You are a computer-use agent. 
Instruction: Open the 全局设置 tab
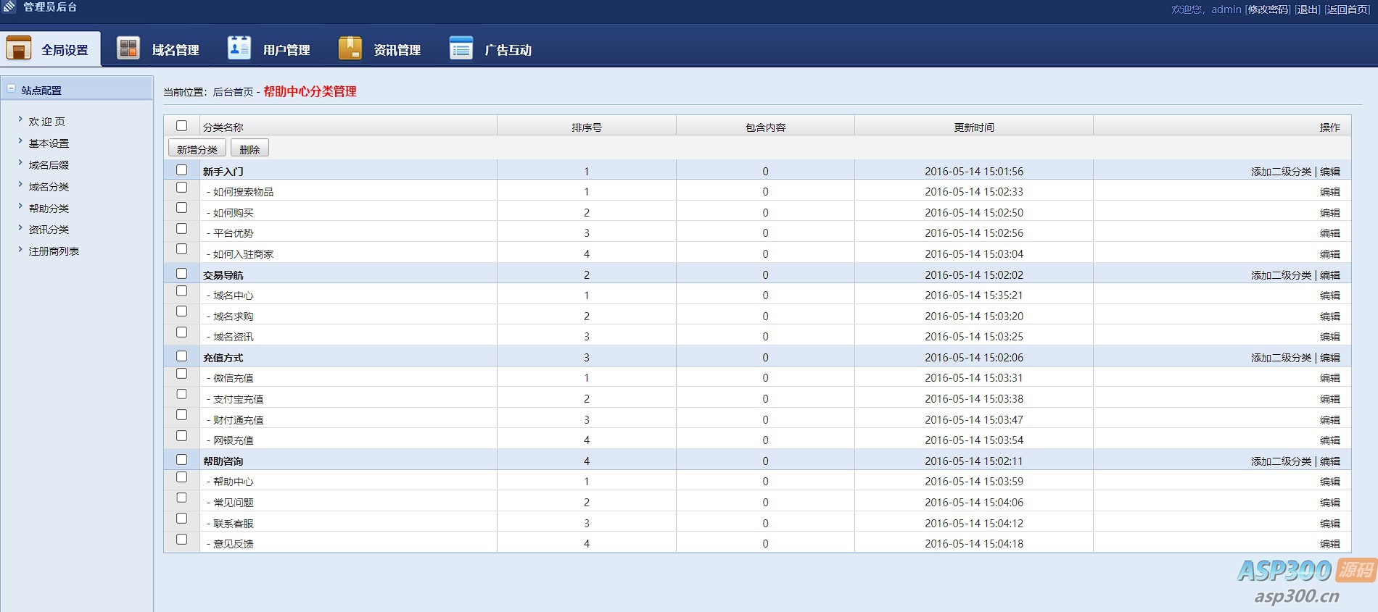point(51,49)
